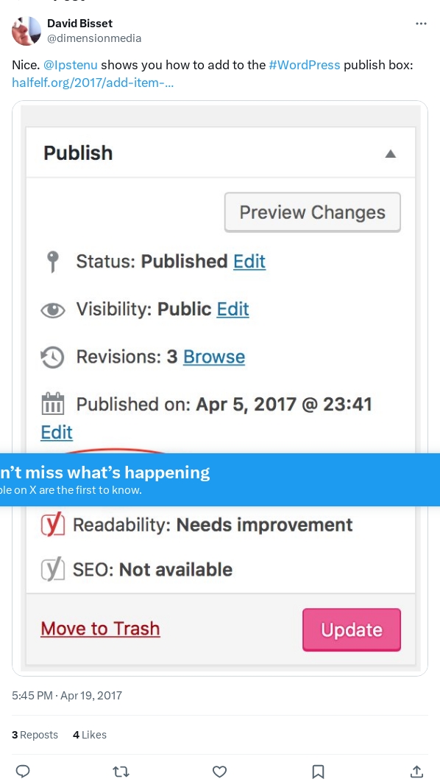
Task: Open the three-dot more options menu
Action: point(421,24)
